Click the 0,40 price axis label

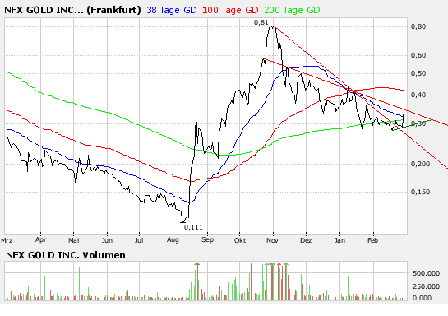[418, 95]
